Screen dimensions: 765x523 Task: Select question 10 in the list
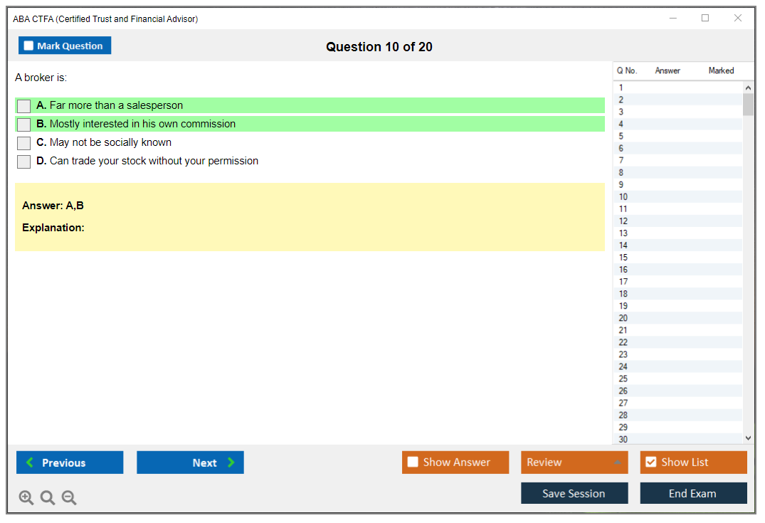(623, 197)
